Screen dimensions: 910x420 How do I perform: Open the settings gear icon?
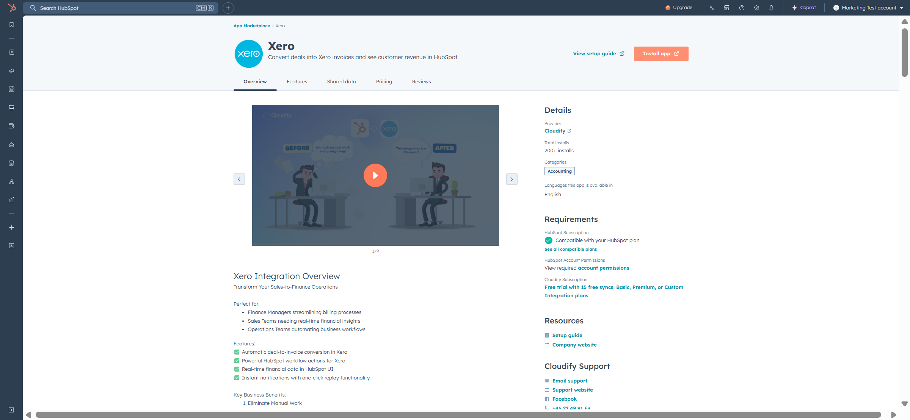[x=756, y=8]
